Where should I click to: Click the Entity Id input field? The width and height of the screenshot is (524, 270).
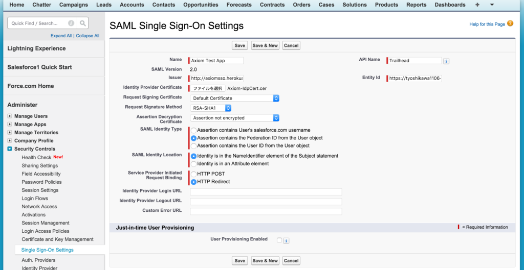(414, 78)
